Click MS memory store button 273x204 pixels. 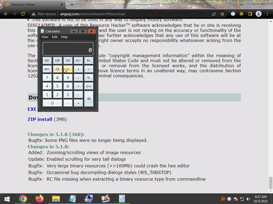pos(68,61)
